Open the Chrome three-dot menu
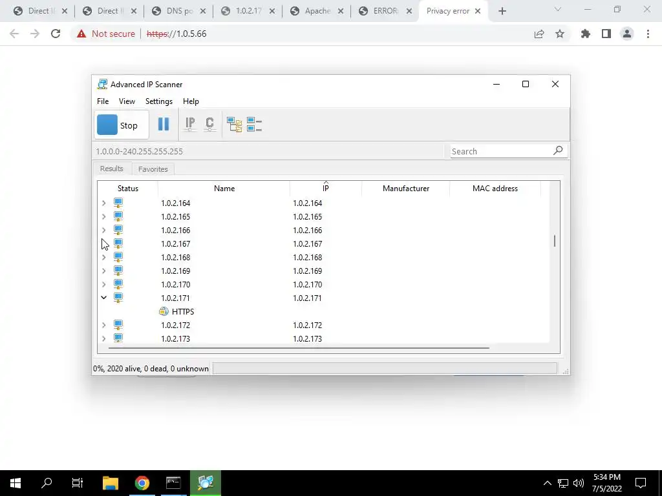Image resolution: width=662 pixels, height=496 pixels. coord(648,34)
